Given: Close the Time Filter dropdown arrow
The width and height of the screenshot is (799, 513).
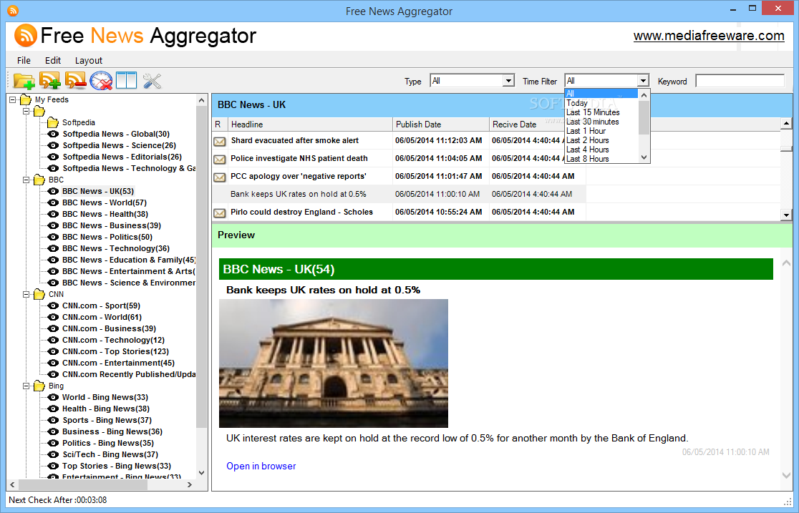Looking at the screenshot, I should point(643,80).
